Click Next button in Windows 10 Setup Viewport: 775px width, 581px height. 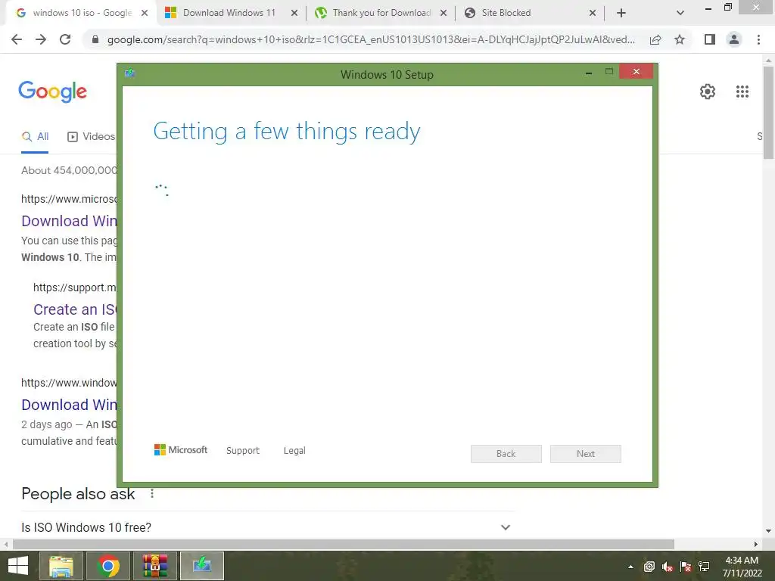(x=586, y=454)
